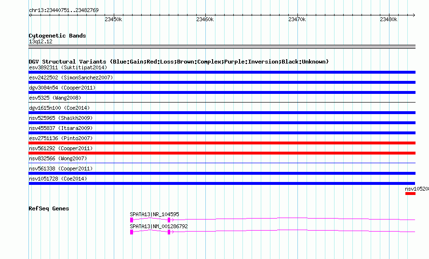The image size is (429, 259).
Task: Open the nsv561338 (Cooper2011) variant
Action: pyautogui.click(x=61, y=168)
